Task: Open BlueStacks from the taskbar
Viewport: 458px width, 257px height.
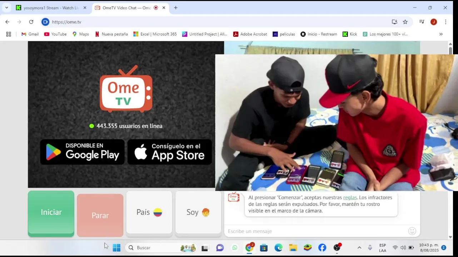Action: click(308, 248)
